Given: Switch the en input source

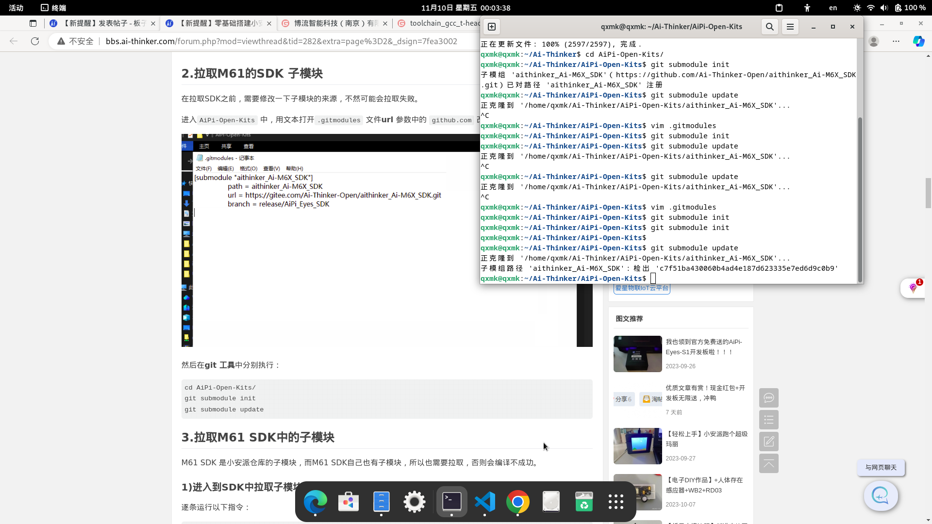Looking at the screenshot, I should pos(833,8).
